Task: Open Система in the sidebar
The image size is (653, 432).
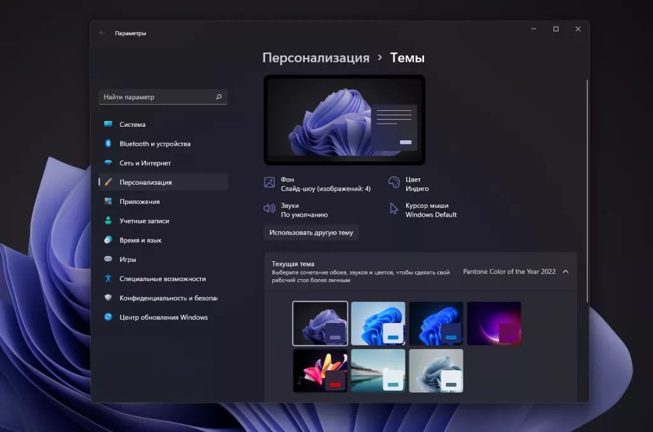Action: coord(133,125)
